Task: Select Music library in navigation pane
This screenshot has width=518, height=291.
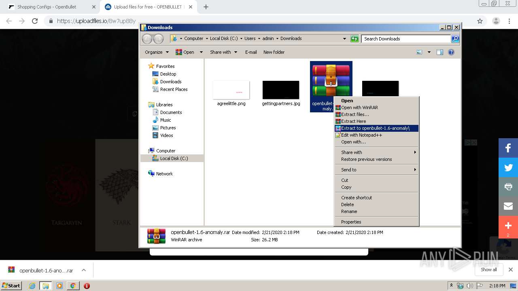Action: [162, 120]
